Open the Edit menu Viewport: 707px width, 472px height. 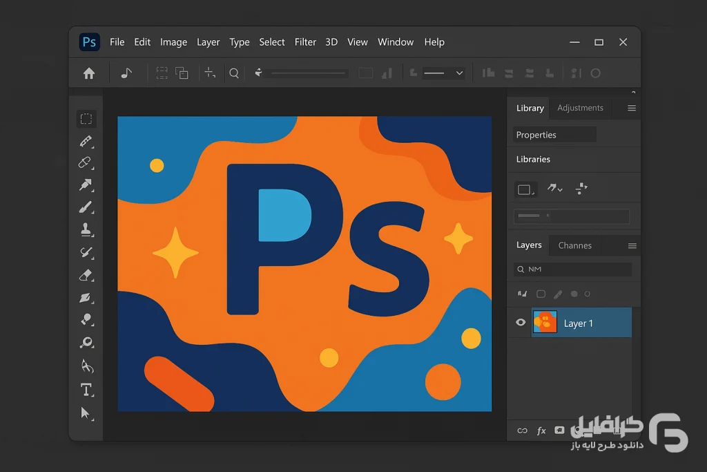coord(142,42)
